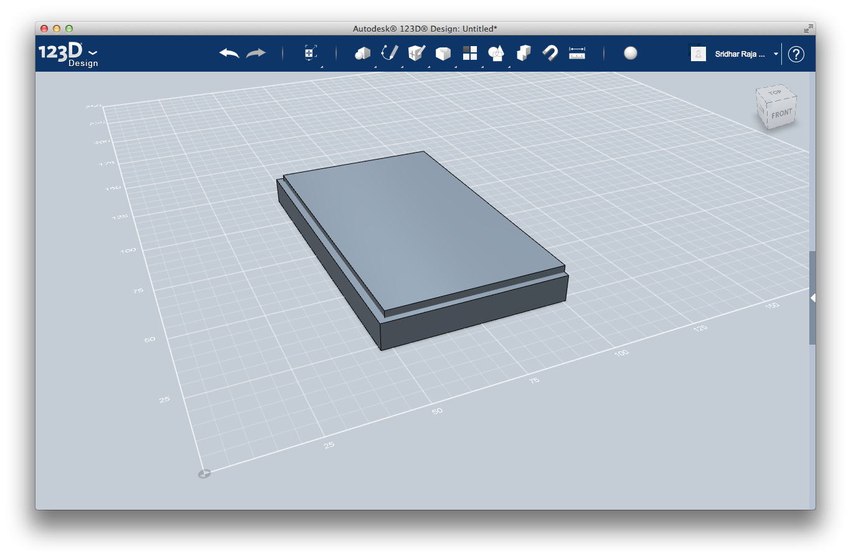Open the Material sphere tool
This screenshot has height=559, width=851.
pyautogui.click(x=631, y=53)
